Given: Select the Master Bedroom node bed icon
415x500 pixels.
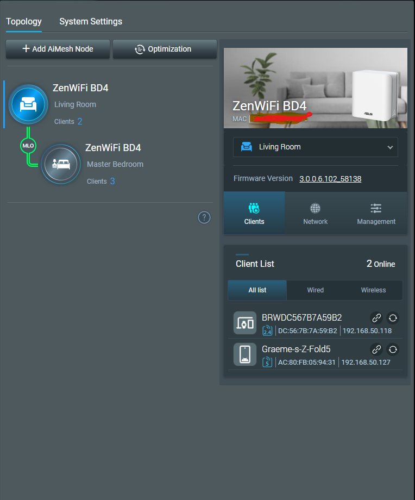Looking at the screenshot, I should 61,164.
